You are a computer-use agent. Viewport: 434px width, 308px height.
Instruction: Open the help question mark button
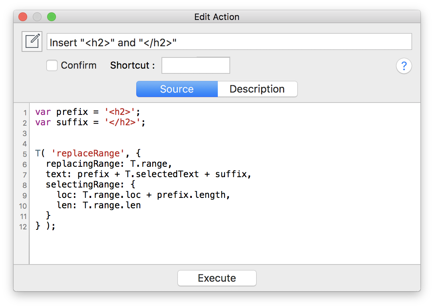coord(404,66)
